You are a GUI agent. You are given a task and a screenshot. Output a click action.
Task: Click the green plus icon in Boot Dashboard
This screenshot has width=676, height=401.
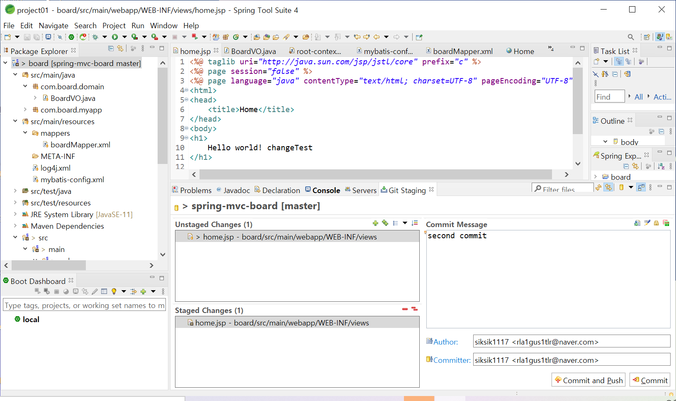[143, 291]
